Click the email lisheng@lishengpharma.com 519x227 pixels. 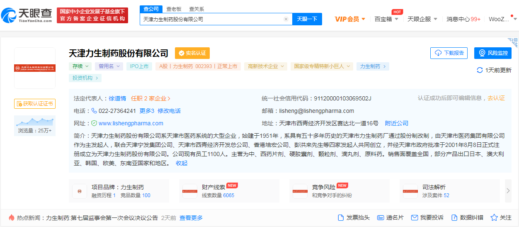point(317,111)
